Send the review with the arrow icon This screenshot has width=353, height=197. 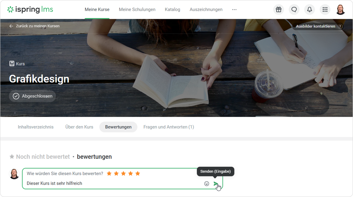tap(216, 184)
